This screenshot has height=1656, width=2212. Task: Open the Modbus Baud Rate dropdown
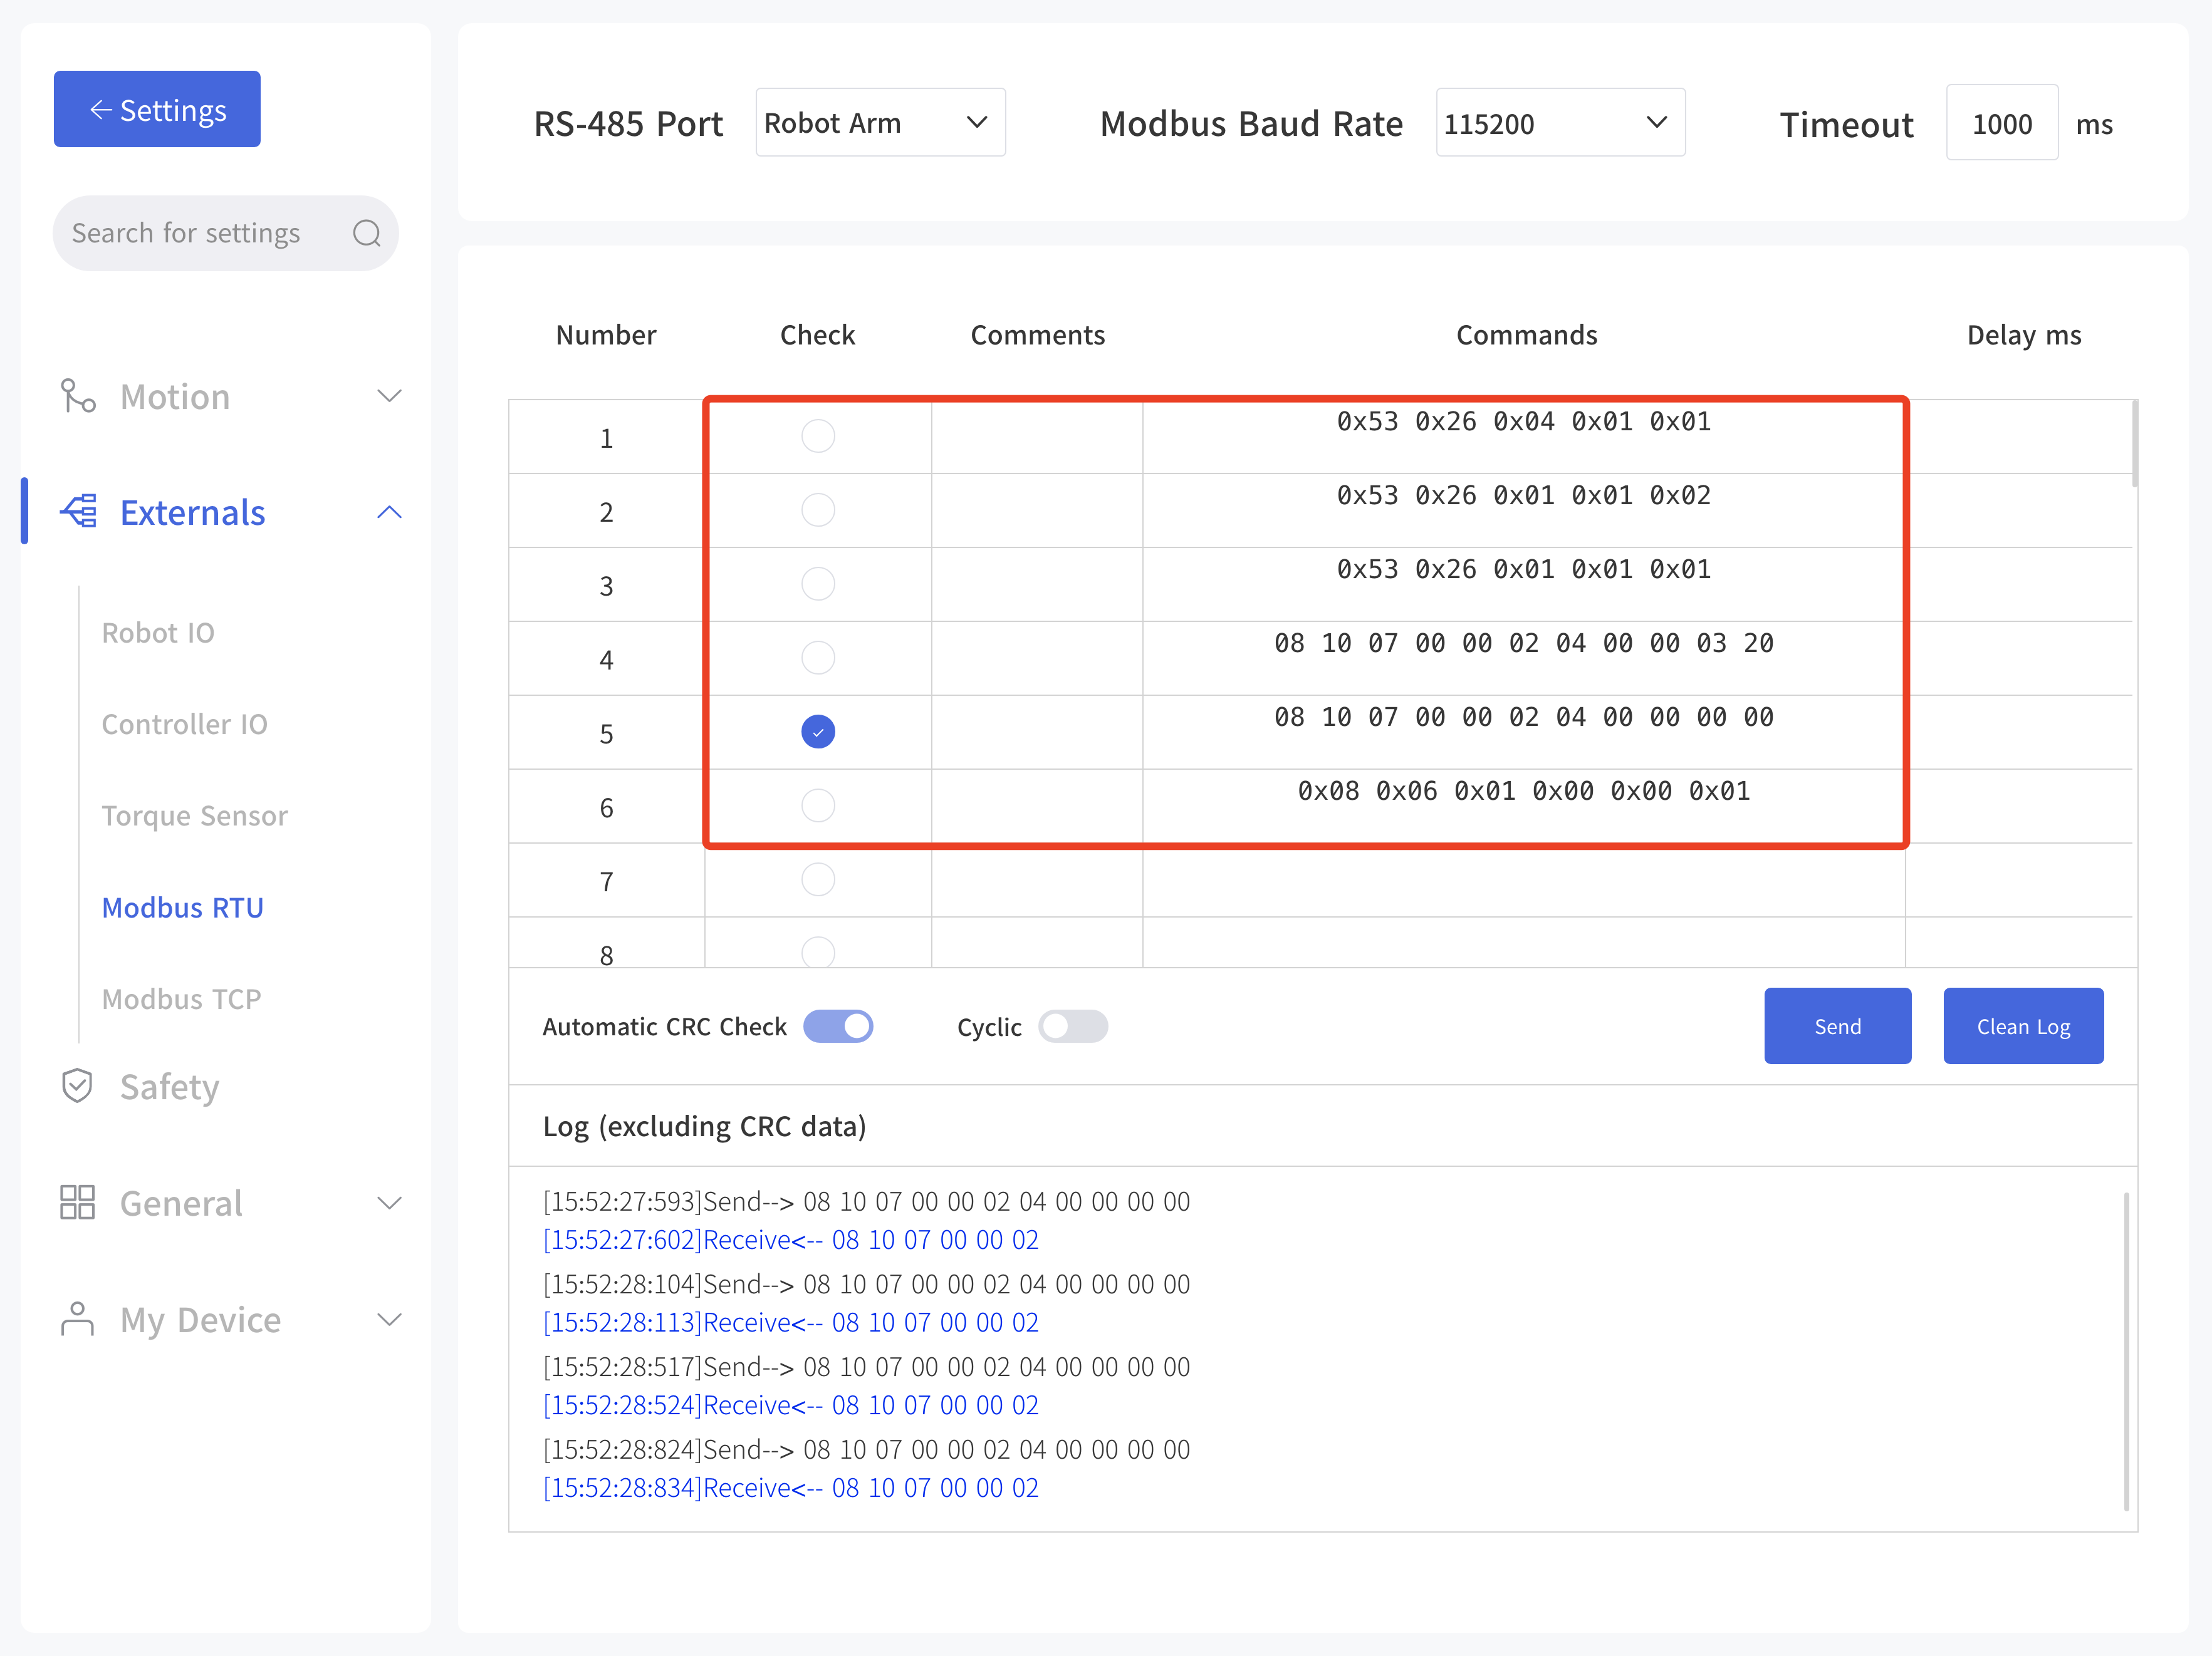(x=1560, y=123)
